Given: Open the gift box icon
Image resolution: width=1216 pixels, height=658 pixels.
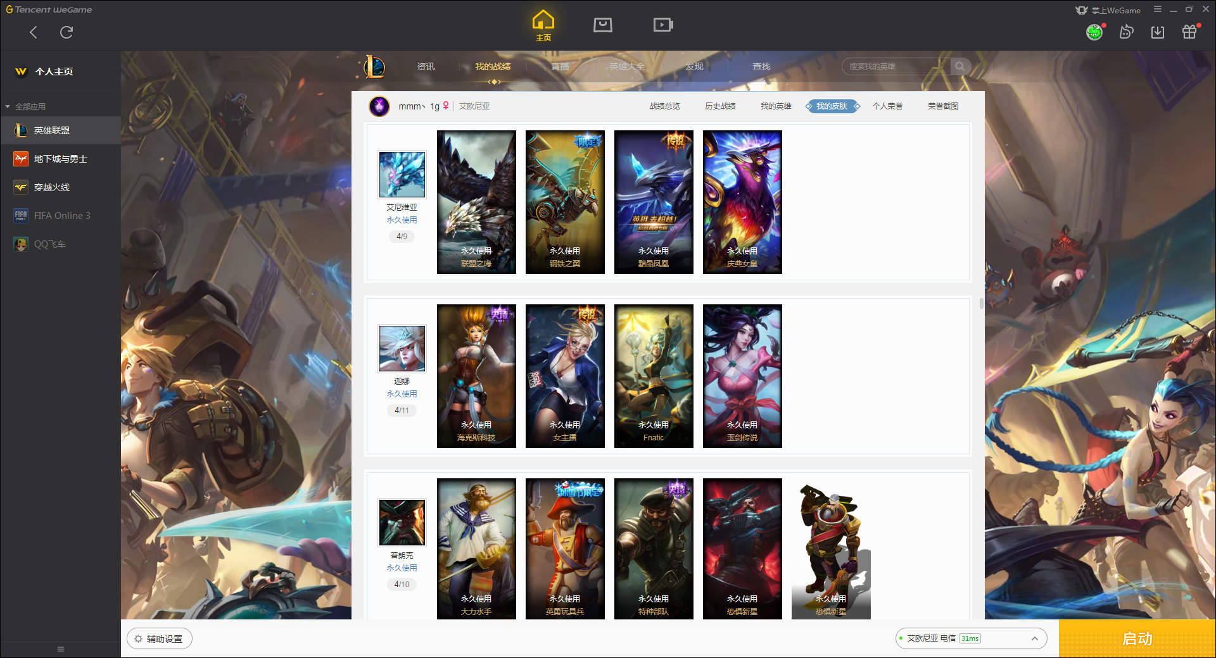Looking at the screenshot, I should point(1189,32).
